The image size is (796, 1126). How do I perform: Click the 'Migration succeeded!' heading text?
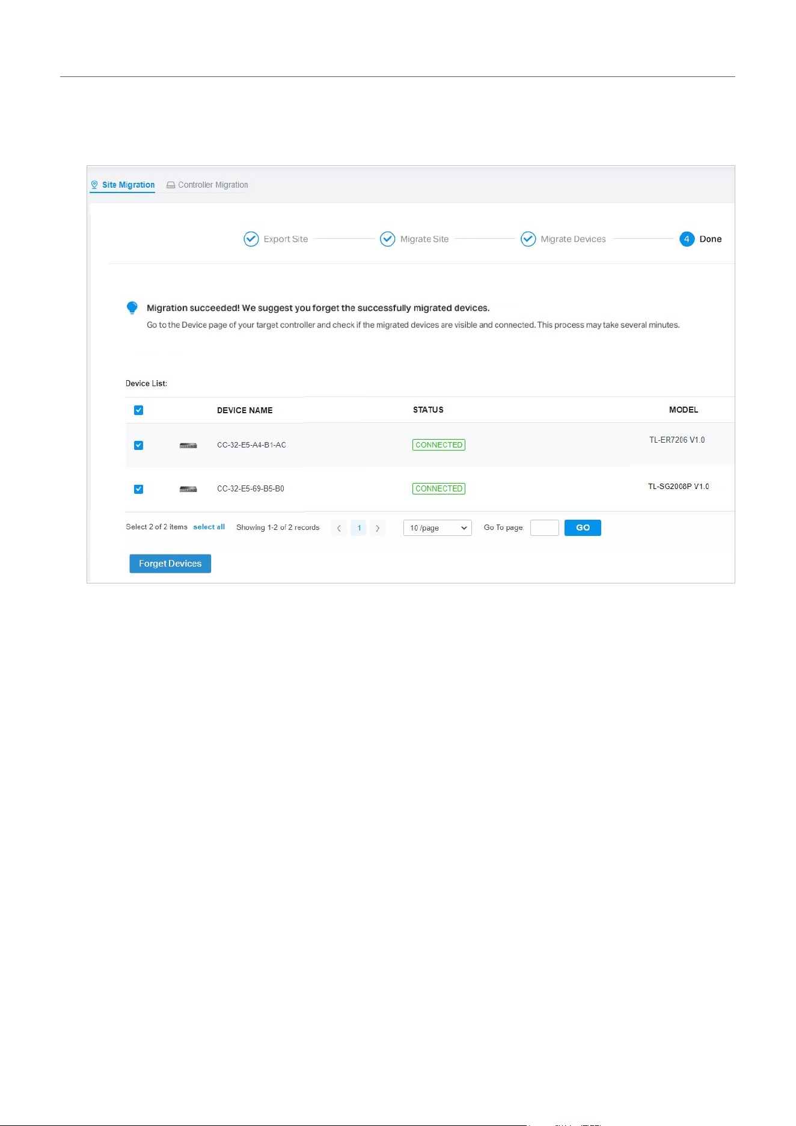pos(193,308)
